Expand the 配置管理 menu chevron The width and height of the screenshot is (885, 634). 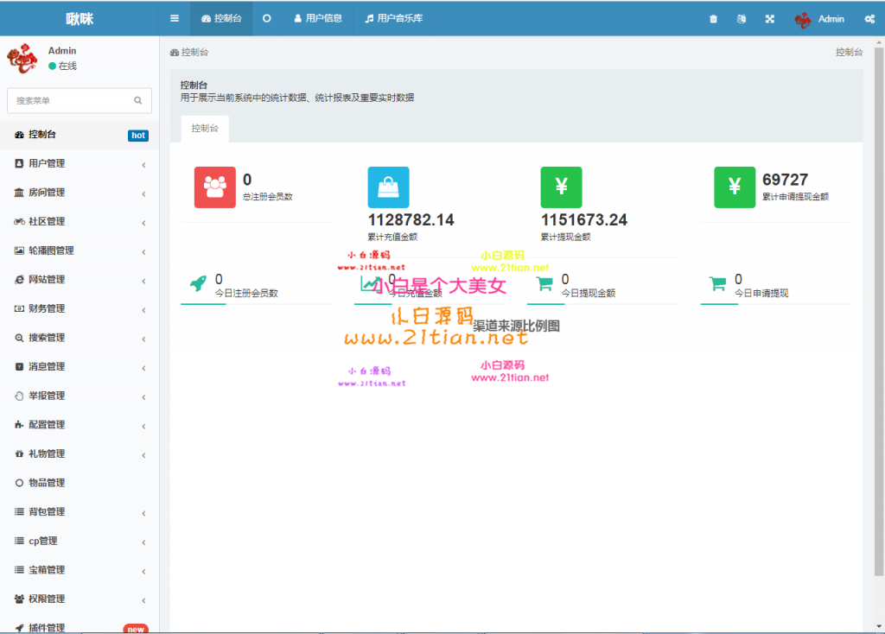(144, 427)
